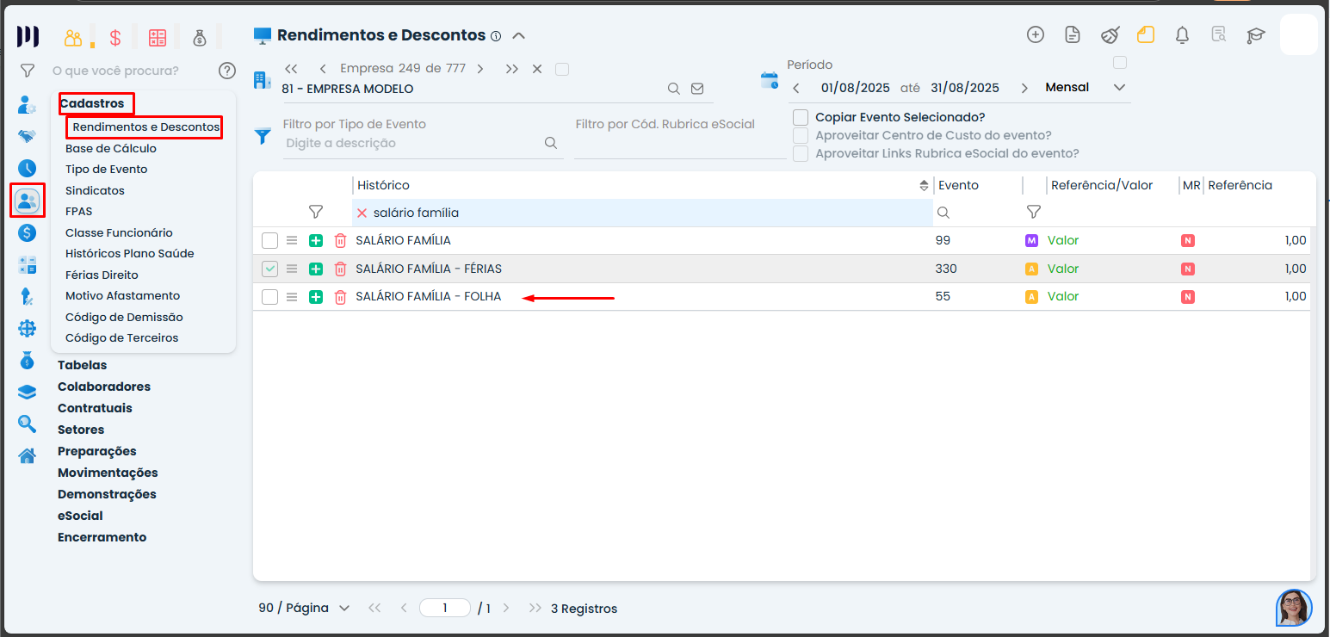Viewport: 1330px width, 637px height.
Task: Select the stacked layers sidebar icon
Action: [x=28, y=393]
